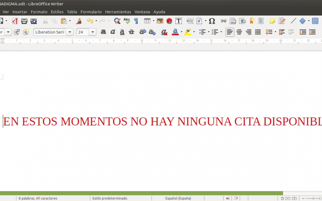Click the word count in status bar
This screenshot has width=322, height=201.
(38, 198)
